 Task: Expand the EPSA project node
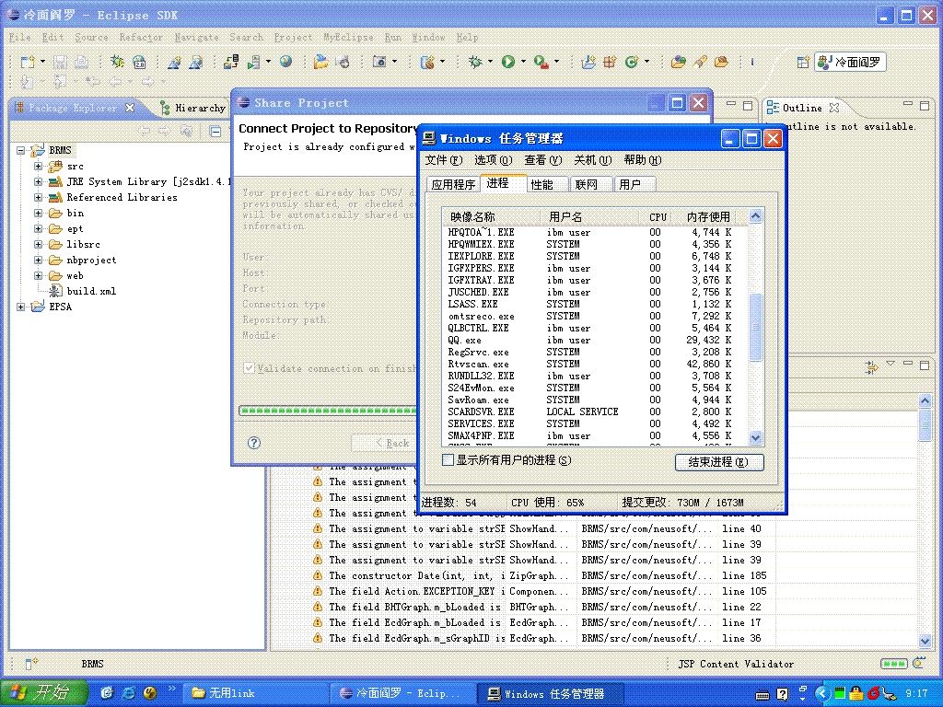click(x=20, y=307)
